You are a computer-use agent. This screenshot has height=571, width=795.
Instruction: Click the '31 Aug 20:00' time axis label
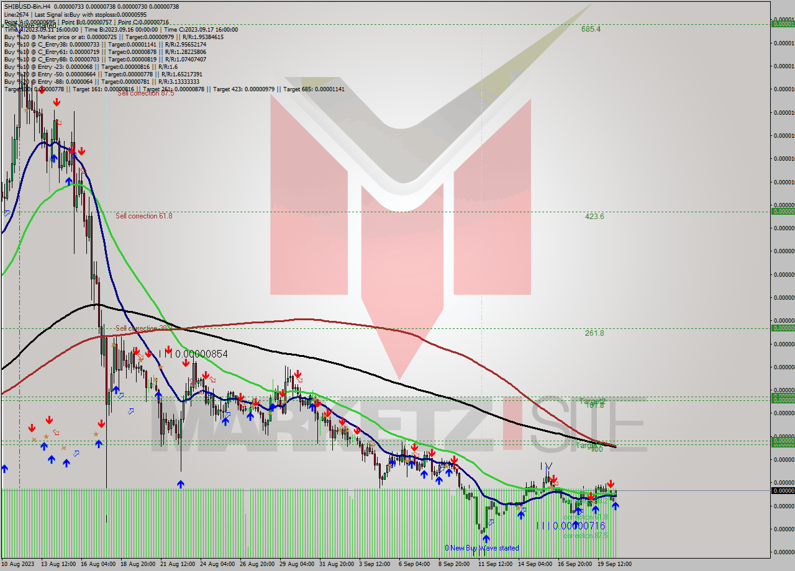coord(338,564)
